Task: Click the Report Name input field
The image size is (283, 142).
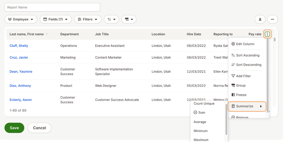Action: coord(52,8)
